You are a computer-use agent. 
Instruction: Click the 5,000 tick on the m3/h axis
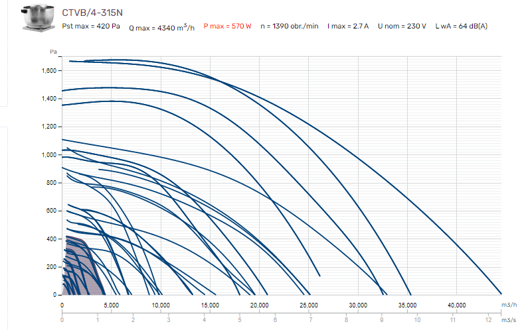111,305
